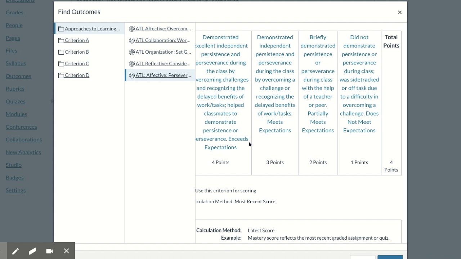Go to Grades in course navigation
461x259 pixels.
tap(14, 13)
